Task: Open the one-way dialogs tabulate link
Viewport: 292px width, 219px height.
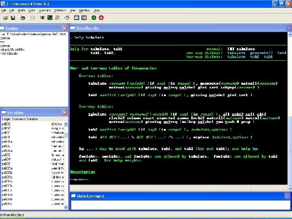Action: tap(236, 53)
